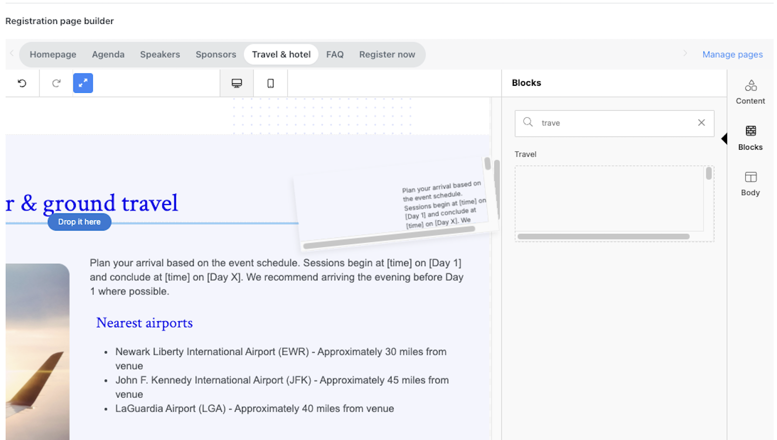Clear the block search field
The width and height of the screenshot is (777, 440).
702,123
